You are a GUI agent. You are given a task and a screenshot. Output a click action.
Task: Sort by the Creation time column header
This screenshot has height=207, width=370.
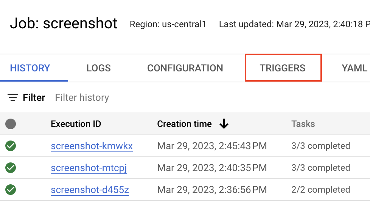click(x=184, y=124)
